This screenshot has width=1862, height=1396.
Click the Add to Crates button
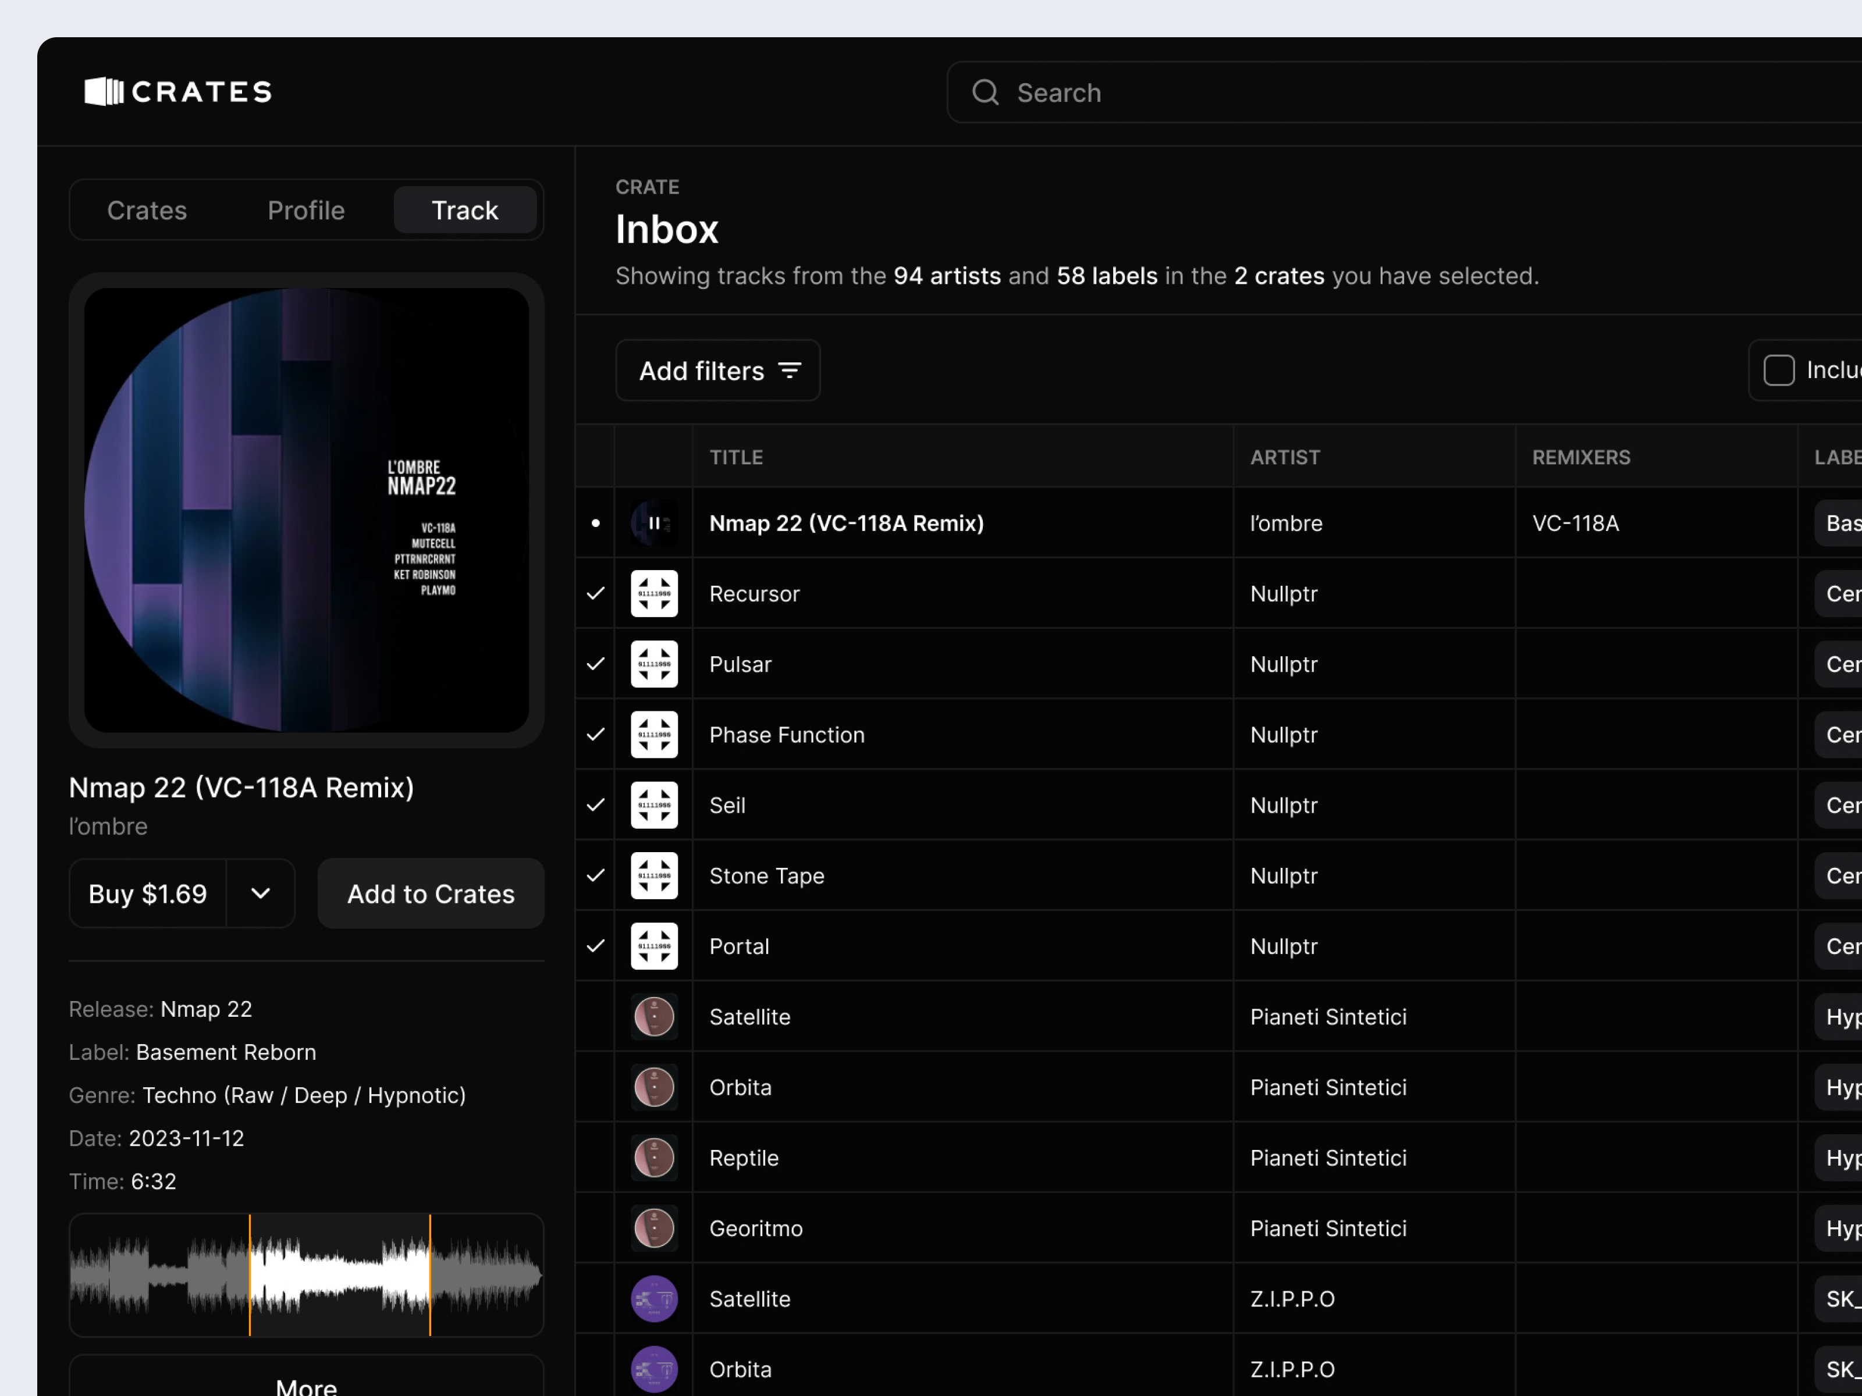pyautogui.click(x=430, y=893)
